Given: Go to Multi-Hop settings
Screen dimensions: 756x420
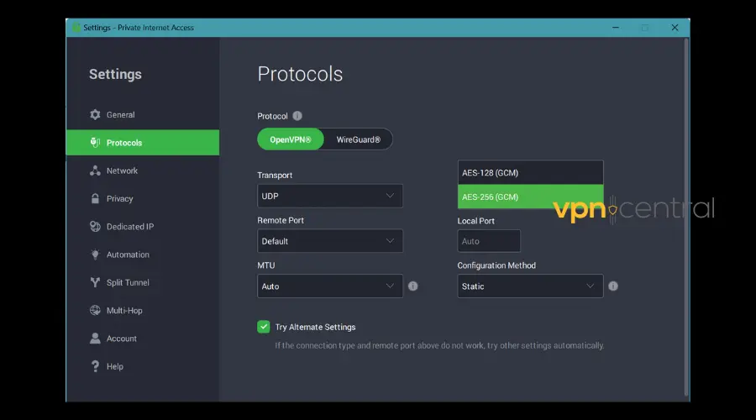Looking at the screenshot, I should coord(143,311).
